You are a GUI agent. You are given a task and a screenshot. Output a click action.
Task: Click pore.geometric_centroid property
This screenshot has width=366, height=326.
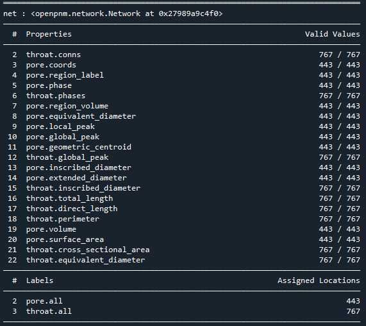point(78,147)
